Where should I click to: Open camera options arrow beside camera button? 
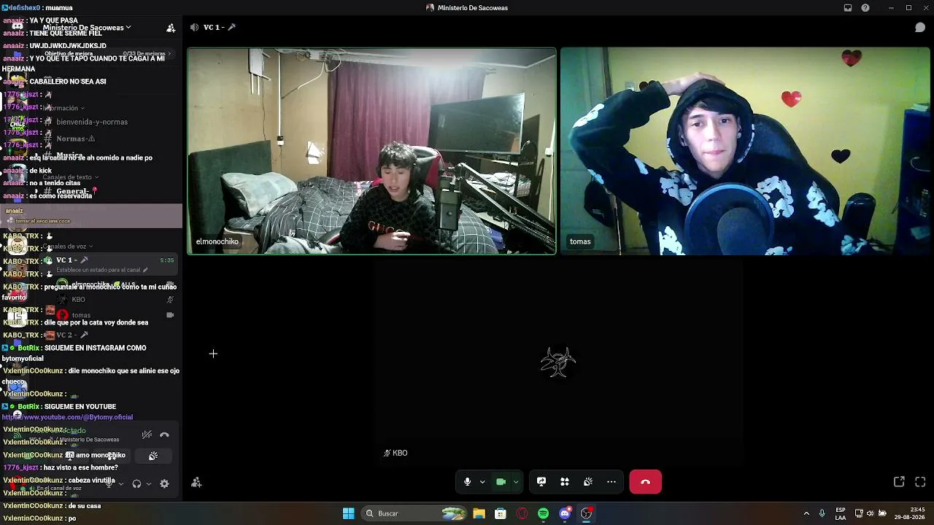[x=516, y=482]
